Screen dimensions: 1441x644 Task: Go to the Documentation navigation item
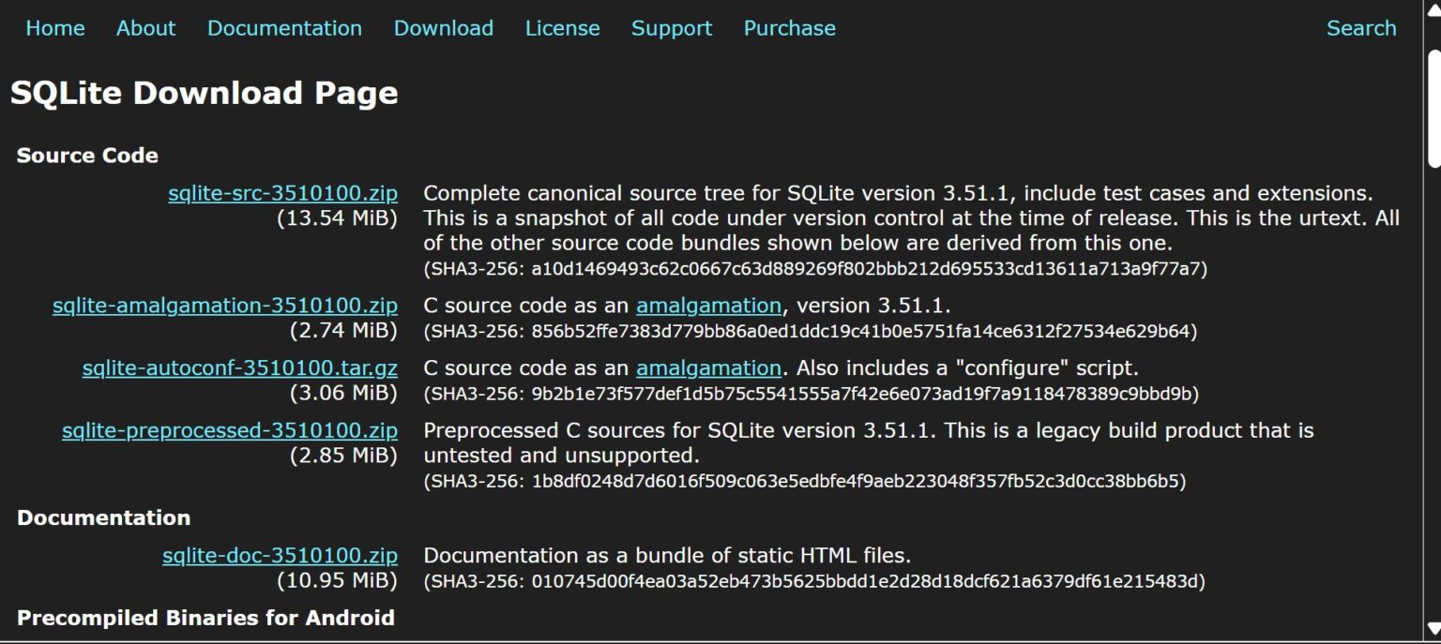(284, 28)
